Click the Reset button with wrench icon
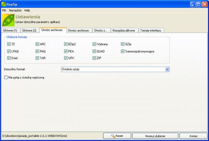 click(x=117, y=136)
